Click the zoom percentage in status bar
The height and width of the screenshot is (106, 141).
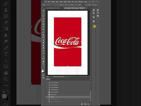point(48,77)
